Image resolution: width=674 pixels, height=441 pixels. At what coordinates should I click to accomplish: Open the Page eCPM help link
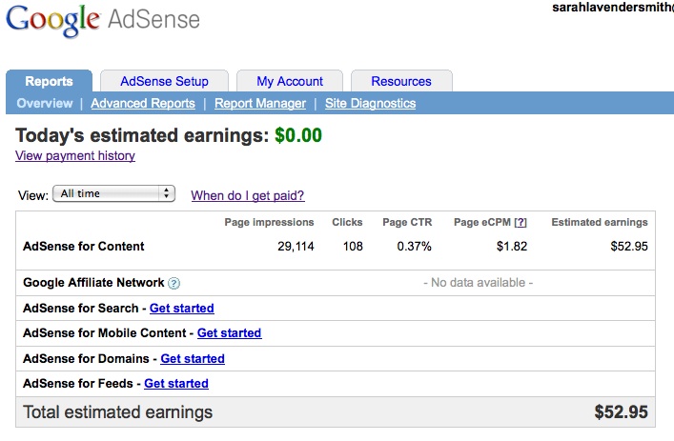point(521,222)
